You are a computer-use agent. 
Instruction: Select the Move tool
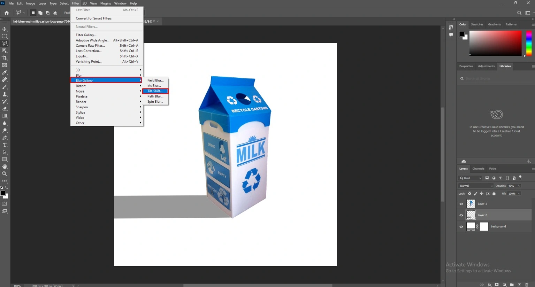(5, 29)
